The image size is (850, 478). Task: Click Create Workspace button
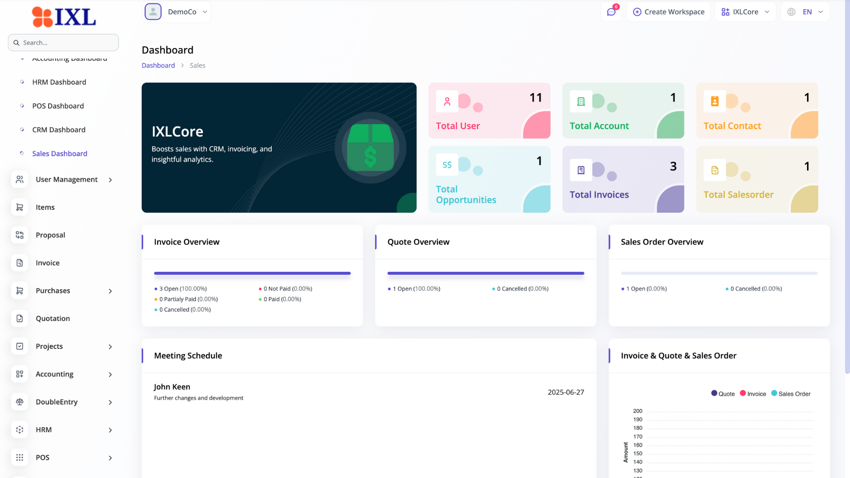pos(668,12)
